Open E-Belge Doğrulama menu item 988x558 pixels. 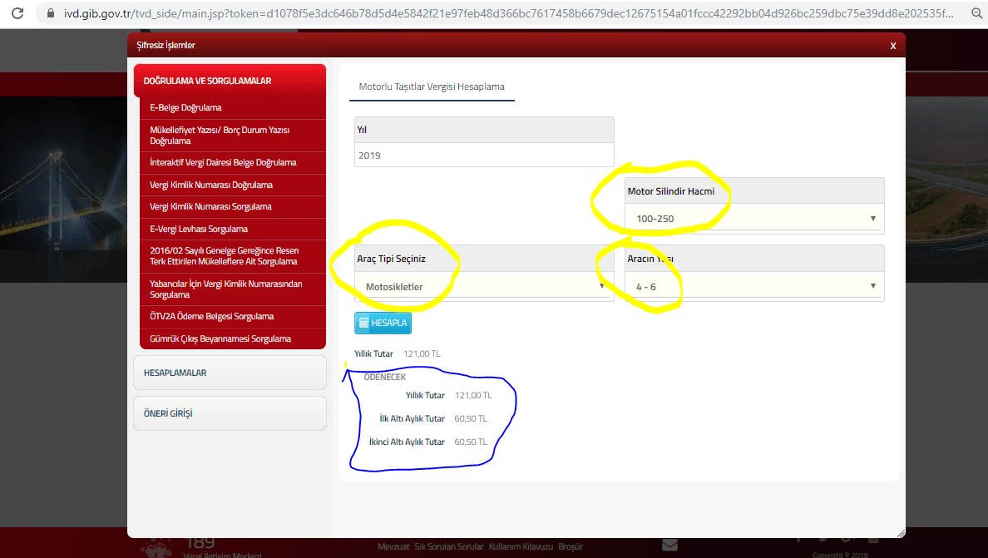click(x=185, y=108)
